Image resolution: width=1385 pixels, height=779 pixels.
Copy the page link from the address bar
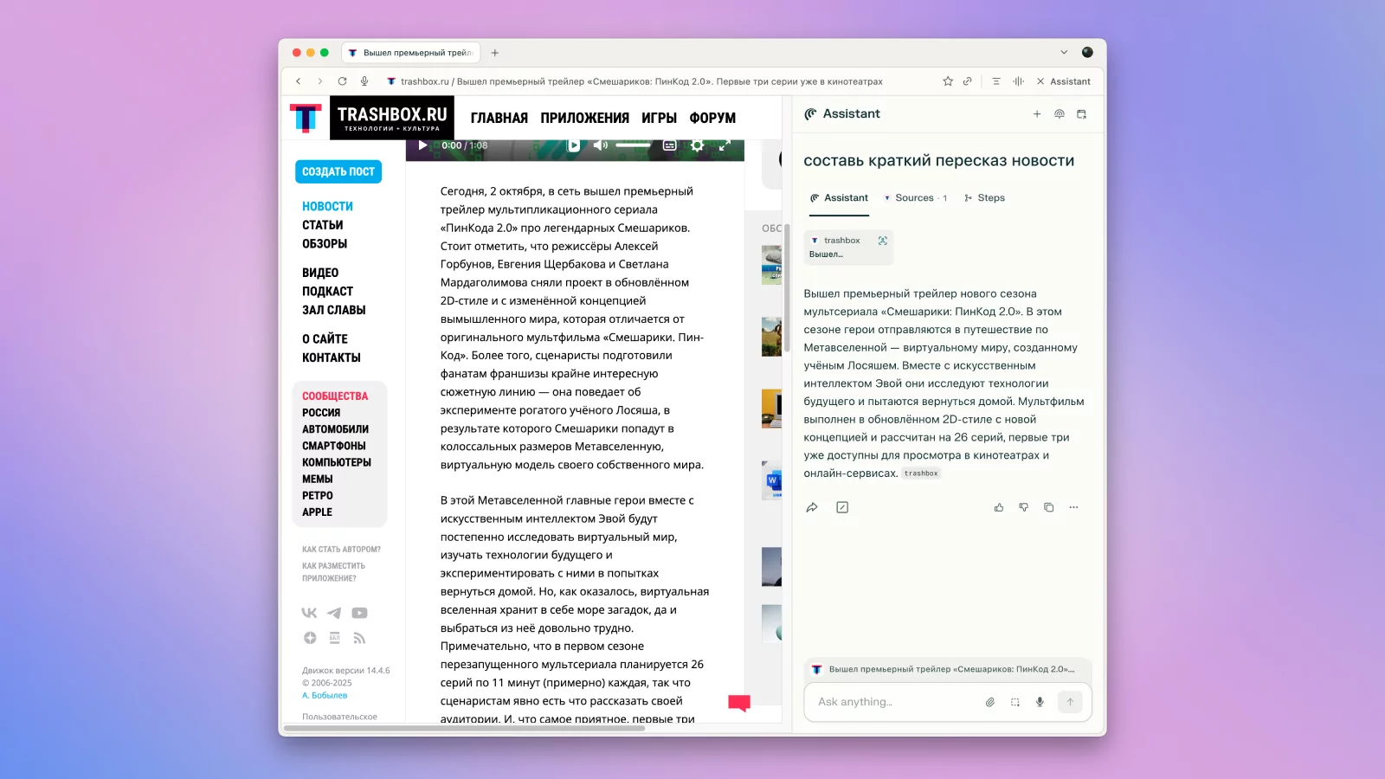click(x=967, y=81)
